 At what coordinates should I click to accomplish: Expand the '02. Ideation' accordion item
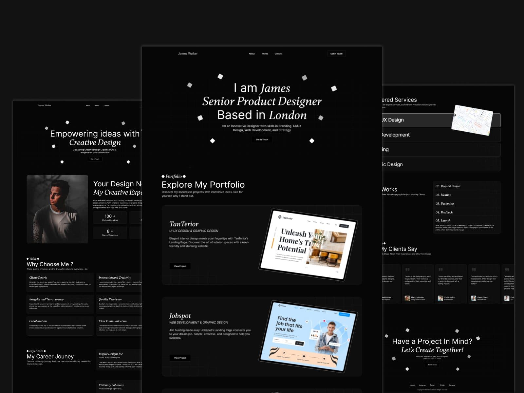pos(446,195)
